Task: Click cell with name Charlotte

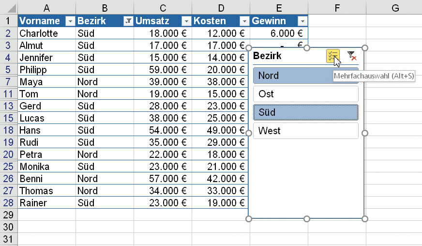Action: pyautogui.click(x=46, y=33)
